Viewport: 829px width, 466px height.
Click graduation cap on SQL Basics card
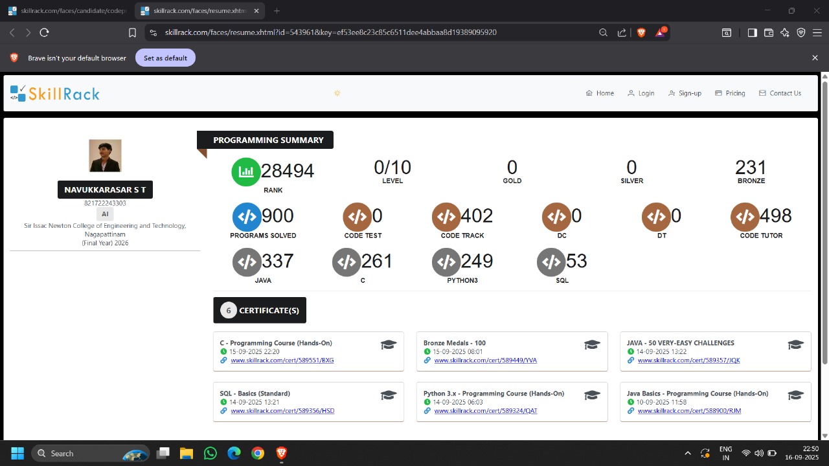coord(388,395)
